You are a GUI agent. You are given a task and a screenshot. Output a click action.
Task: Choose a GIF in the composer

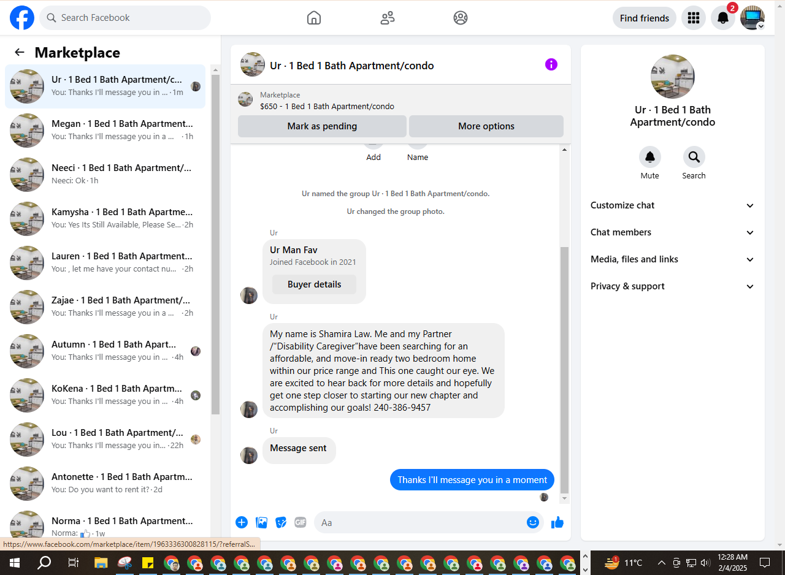coord(300,522)
